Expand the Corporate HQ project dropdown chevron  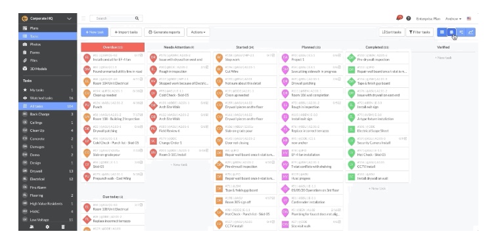click(x=69, y=18)
